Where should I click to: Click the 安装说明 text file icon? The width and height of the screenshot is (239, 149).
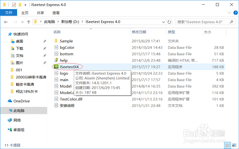click(56, 105)
